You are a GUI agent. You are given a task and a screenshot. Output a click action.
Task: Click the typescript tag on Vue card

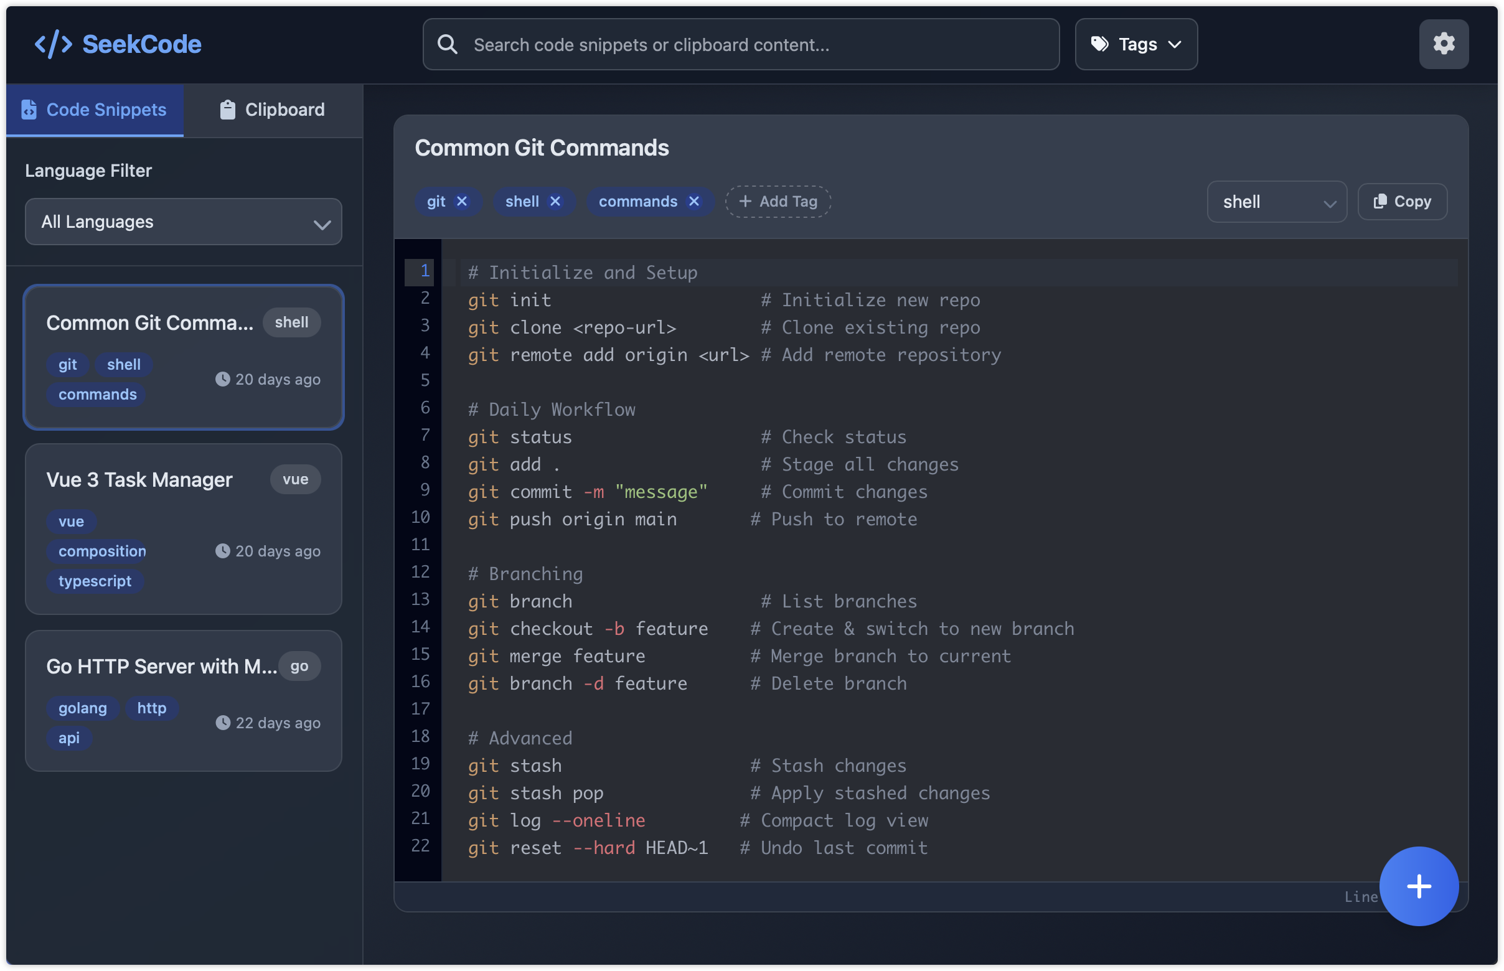[95, 581]
